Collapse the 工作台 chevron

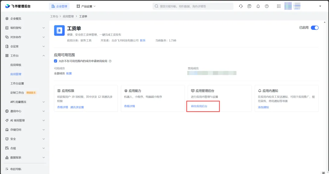pyautogui.click(x=44, y=56)
